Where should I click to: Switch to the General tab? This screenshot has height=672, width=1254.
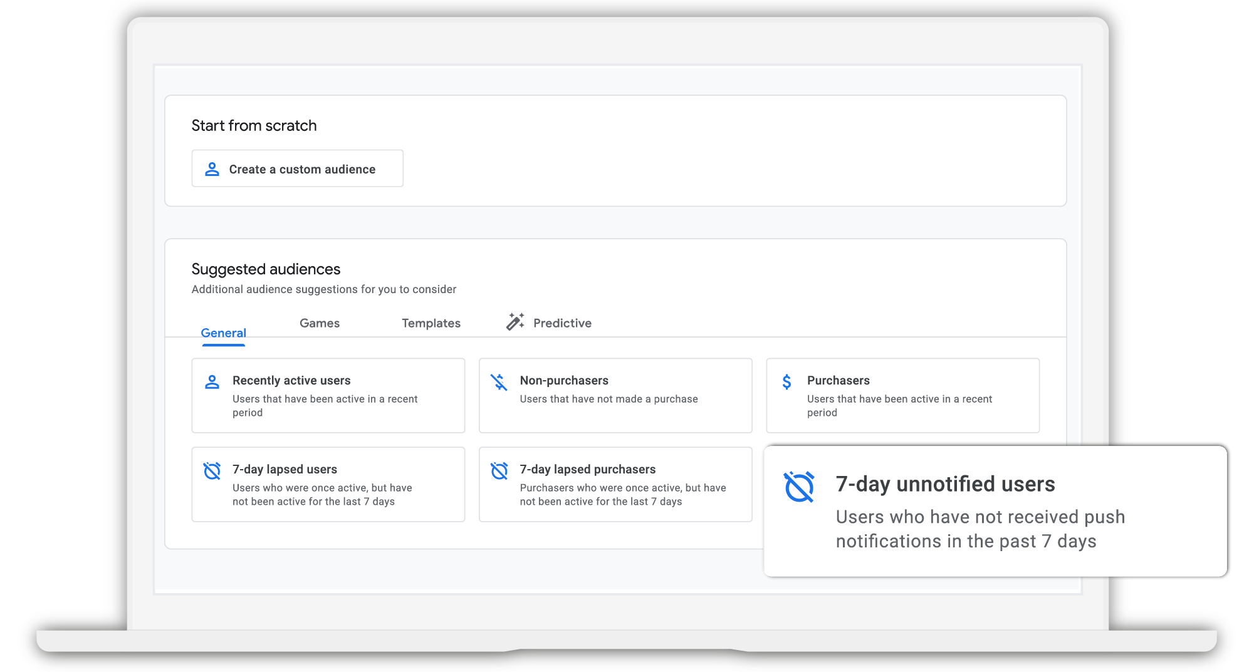[223, 333]
